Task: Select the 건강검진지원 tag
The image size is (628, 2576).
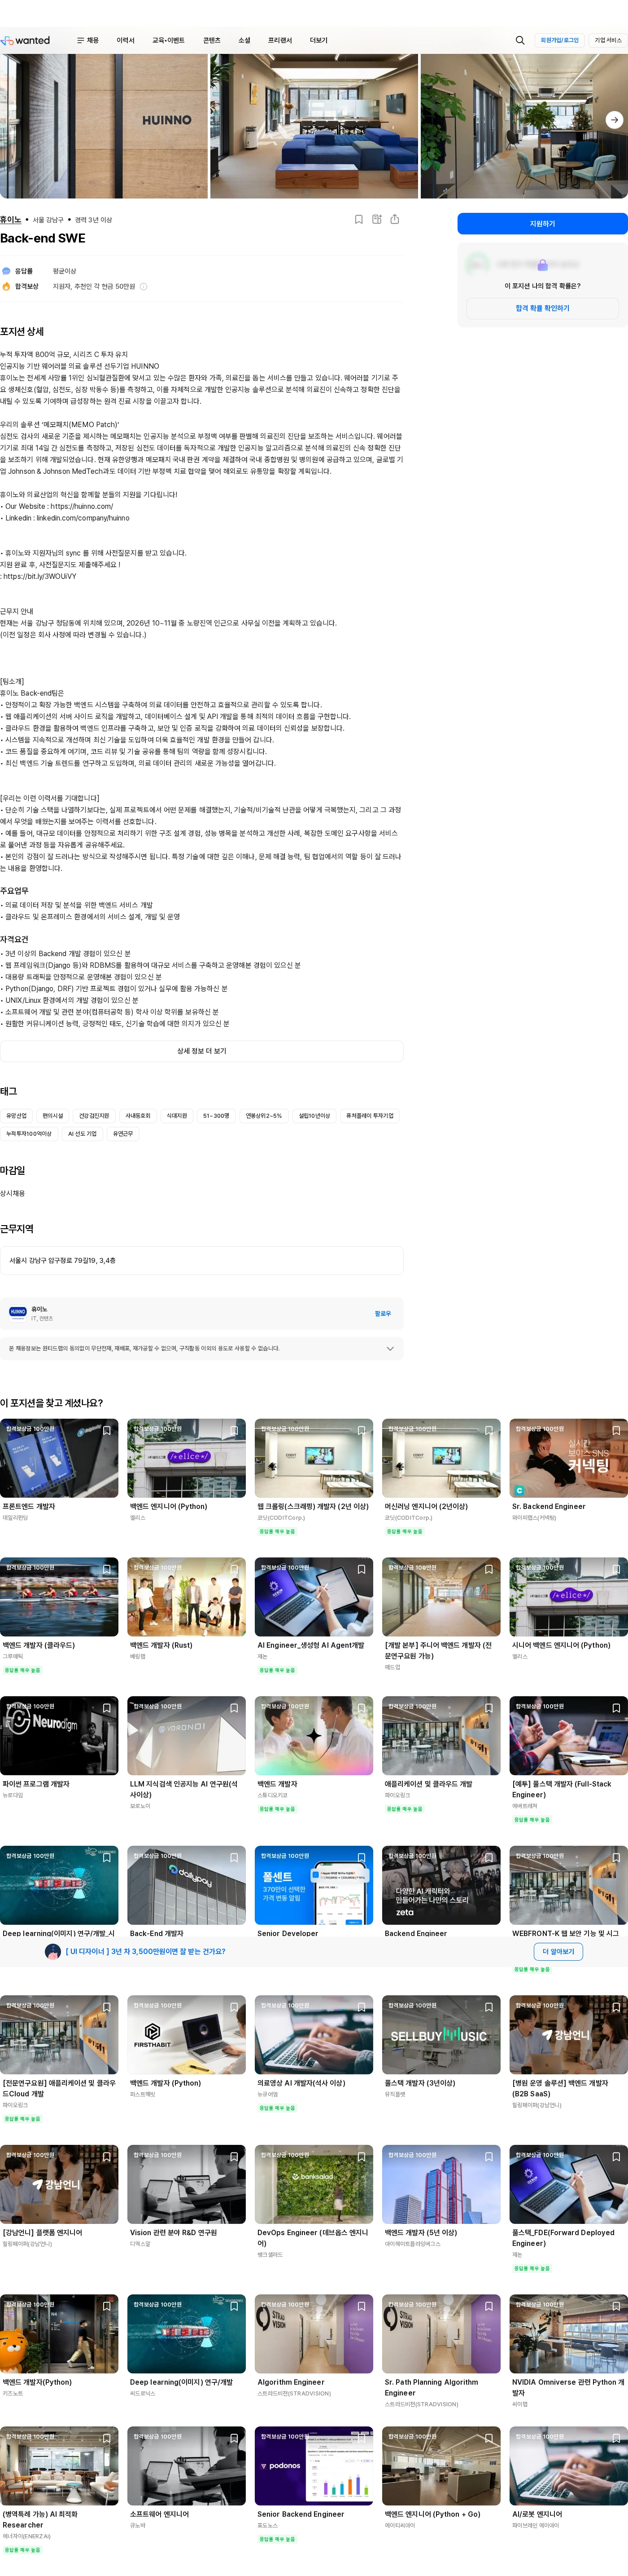Action: click(x=94, y=1115)
